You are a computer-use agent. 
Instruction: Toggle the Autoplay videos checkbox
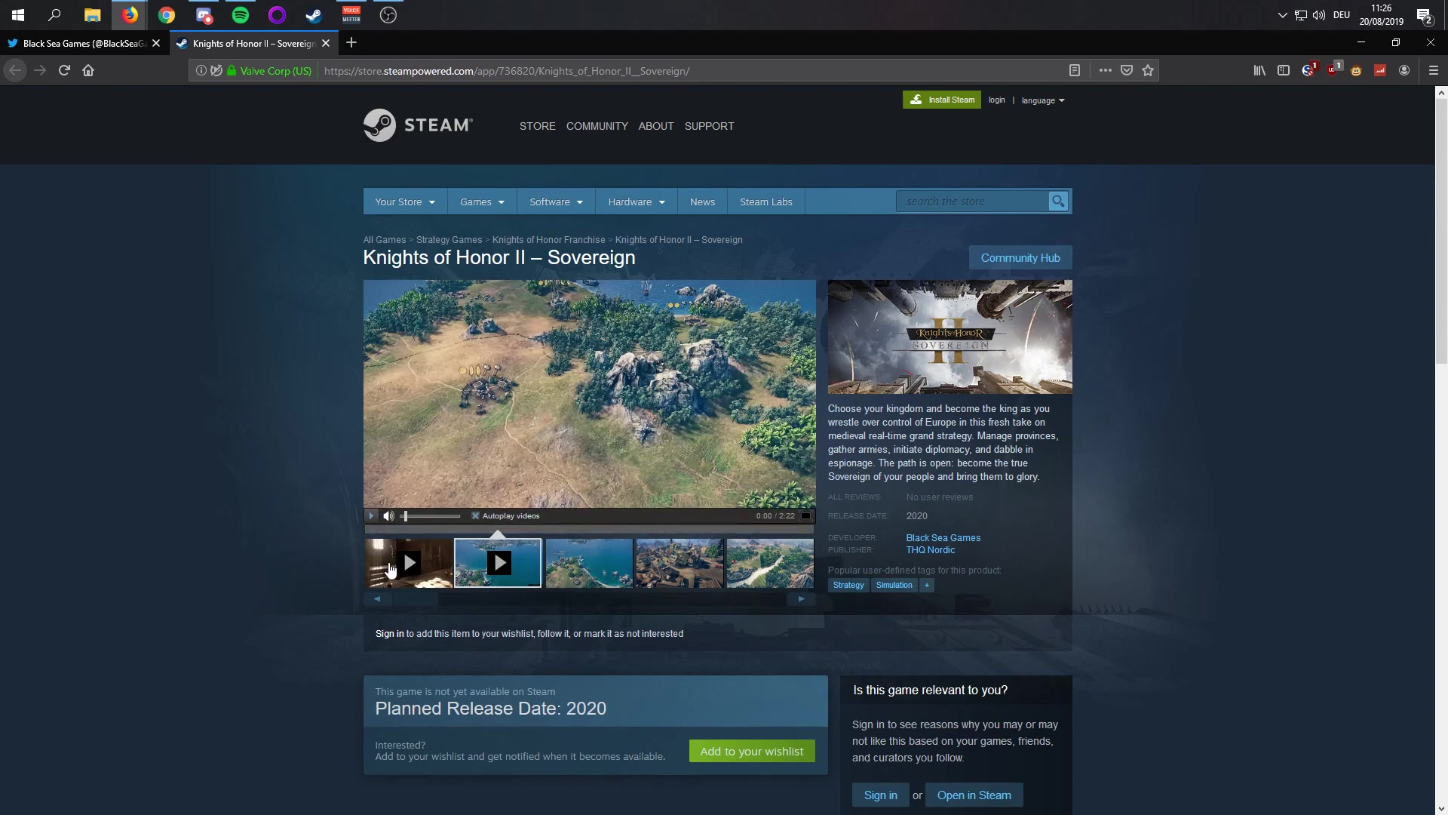pyautogui.click(x=476, y=516)
